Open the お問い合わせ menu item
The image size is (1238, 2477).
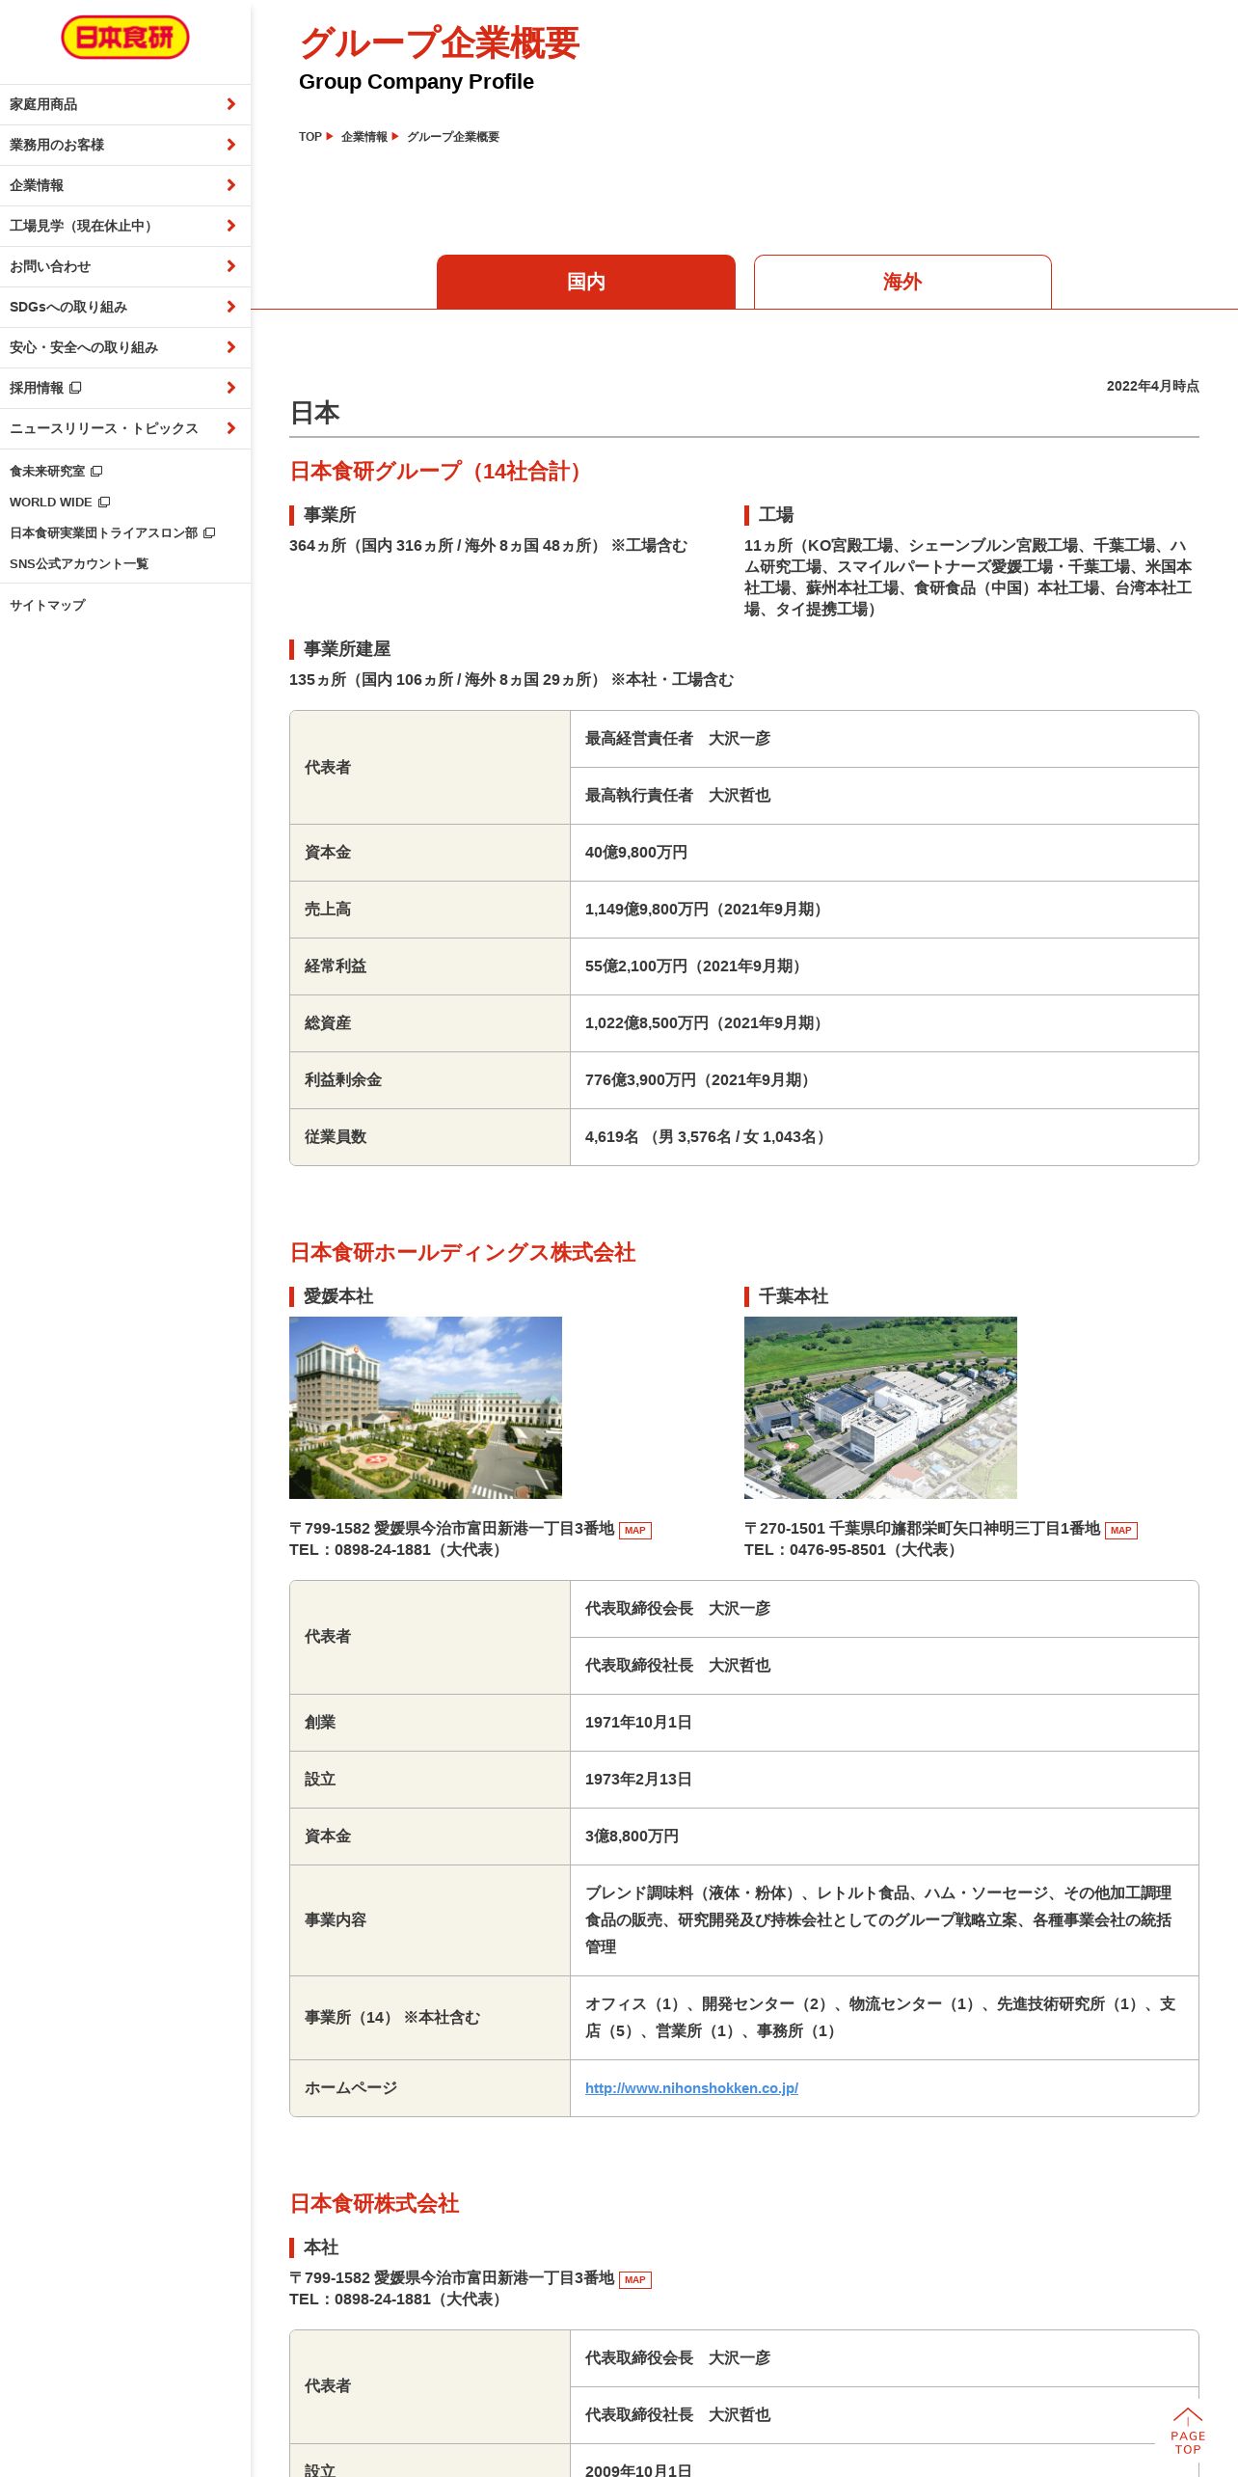point(125,266)
